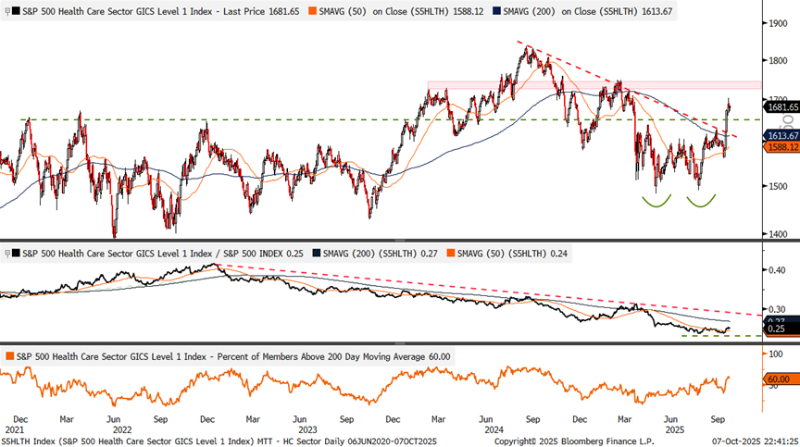Click the 1900 price axis label
This screenshot has height=447, width=800.
(x=778, y=23)
